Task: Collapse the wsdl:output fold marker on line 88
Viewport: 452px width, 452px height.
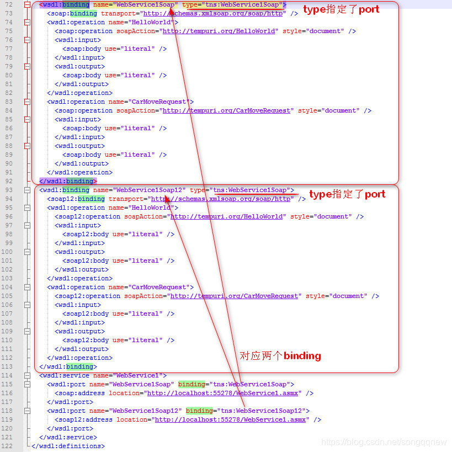Action: 28,146
